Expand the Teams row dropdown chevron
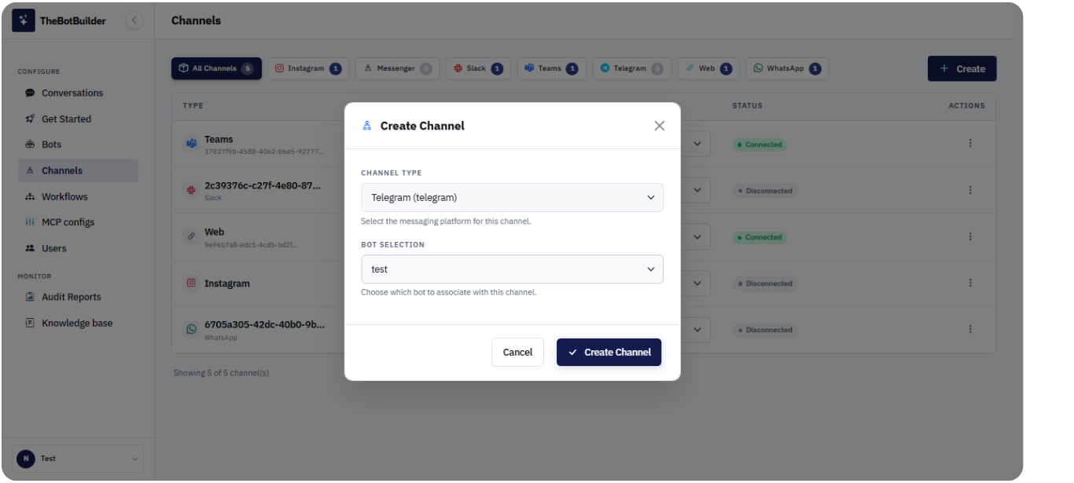The width and height of the screenshot is (1074, 483). click(x=697, y=144)
